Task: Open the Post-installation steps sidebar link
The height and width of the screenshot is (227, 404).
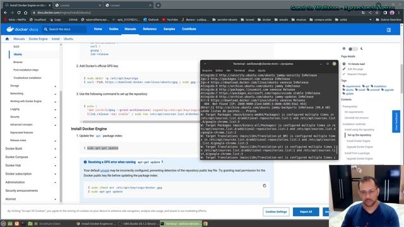Action: click(26, 70)
